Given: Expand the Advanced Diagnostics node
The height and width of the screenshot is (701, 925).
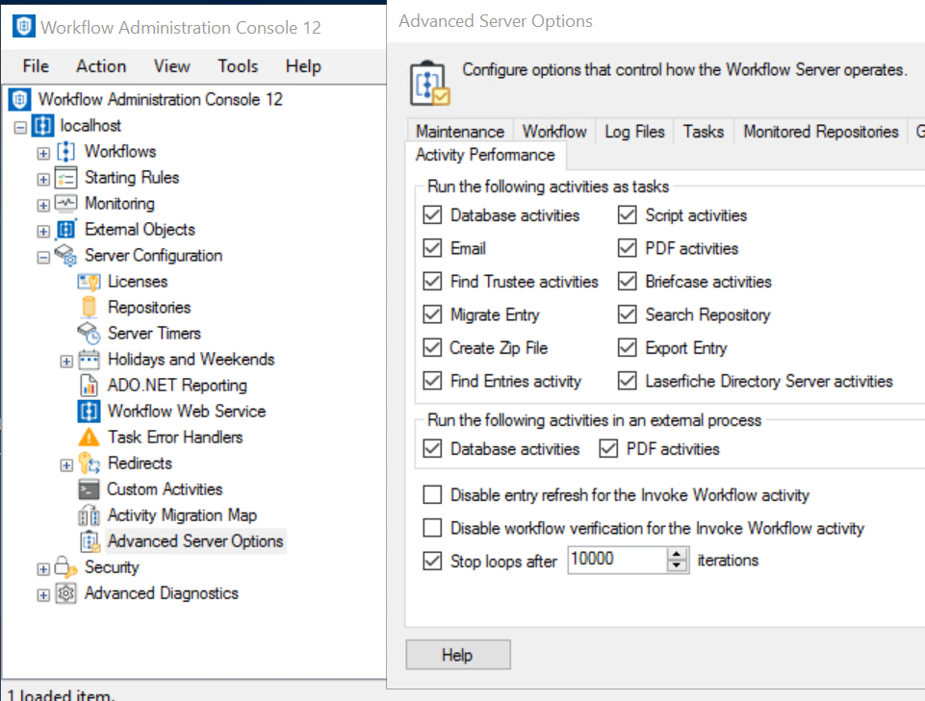Looking at the screenshot, I should click(43, 595).
